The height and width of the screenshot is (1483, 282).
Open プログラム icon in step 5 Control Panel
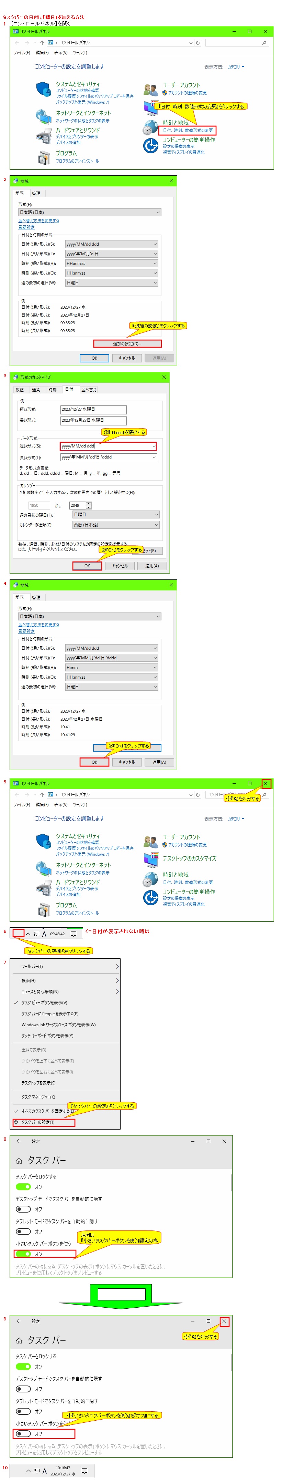(44, 909)
